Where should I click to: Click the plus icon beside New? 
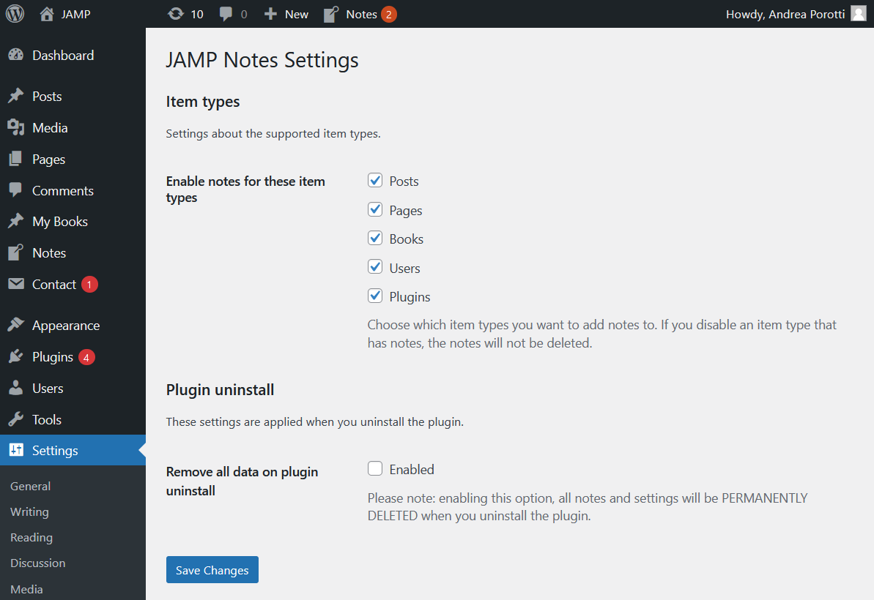pyautogui.click(x=270, y=14)
